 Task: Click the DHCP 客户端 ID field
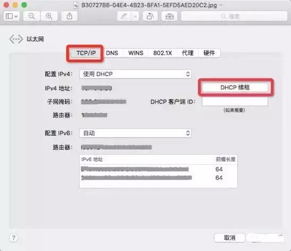pos(235,102)
